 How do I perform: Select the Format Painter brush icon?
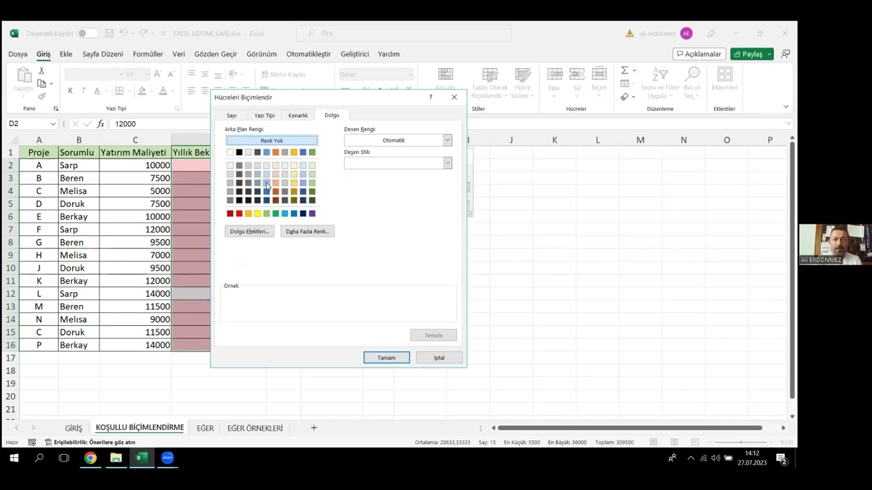42,96
